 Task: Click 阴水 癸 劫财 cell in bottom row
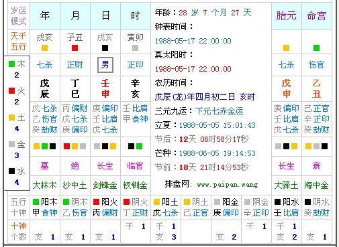(x=316, y=208)
